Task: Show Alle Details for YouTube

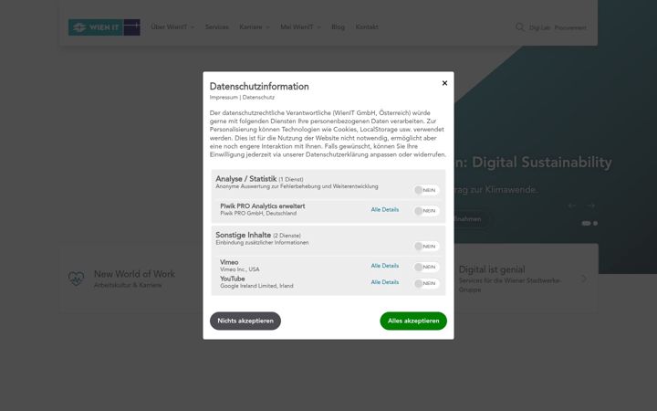Action: [x=385, y=282]
